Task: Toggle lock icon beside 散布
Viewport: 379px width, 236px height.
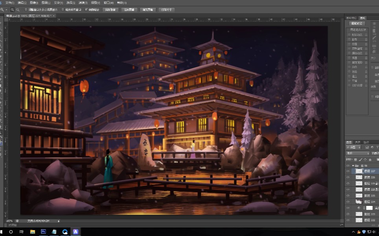Action: pos(366,39)
